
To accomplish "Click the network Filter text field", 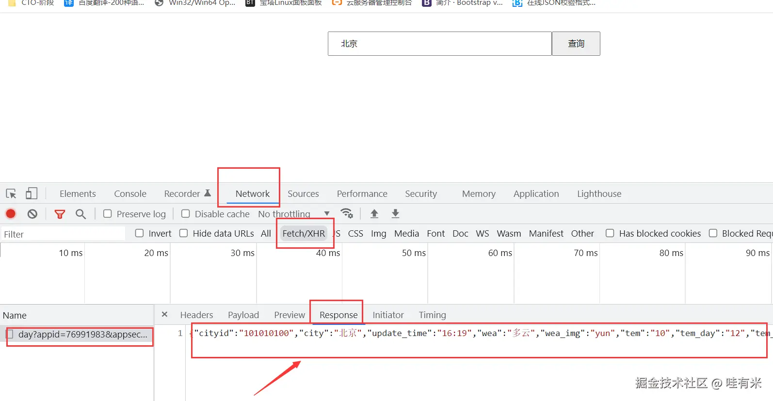I will (63, 234).
